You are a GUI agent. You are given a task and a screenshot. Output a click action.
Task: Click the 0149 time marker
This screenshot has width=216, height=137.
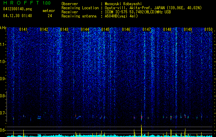188,29
